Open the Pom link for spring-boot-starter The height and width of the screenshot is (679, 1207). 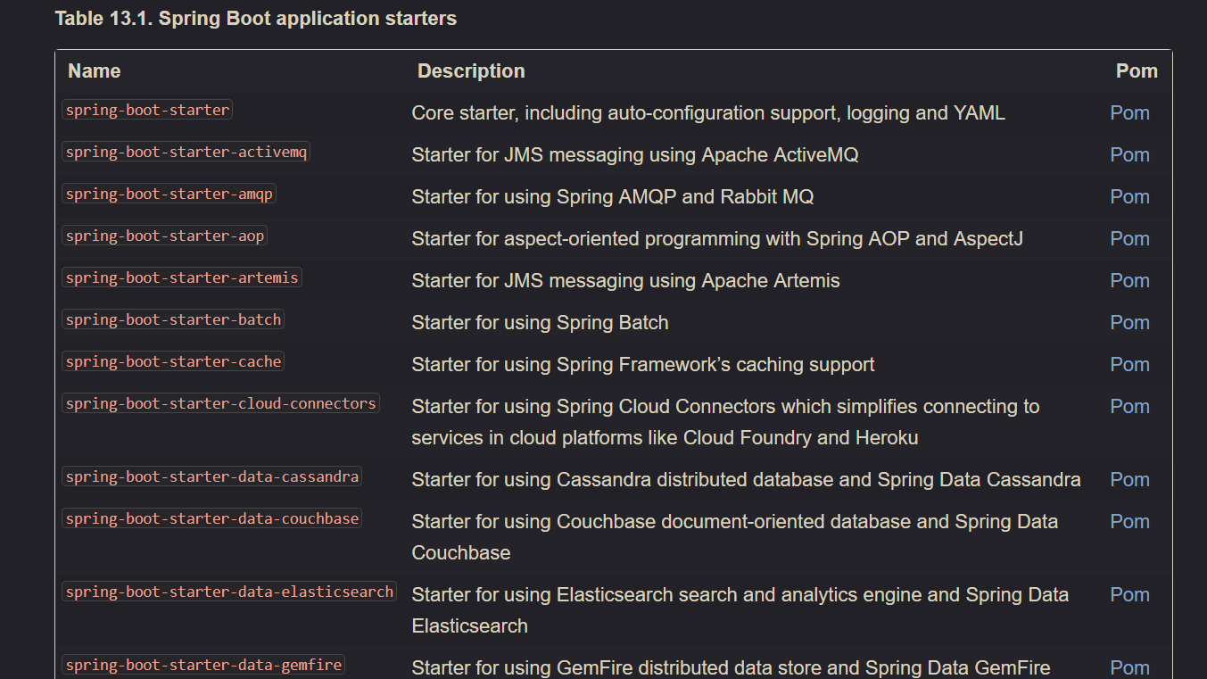[x=1129, y=113]
